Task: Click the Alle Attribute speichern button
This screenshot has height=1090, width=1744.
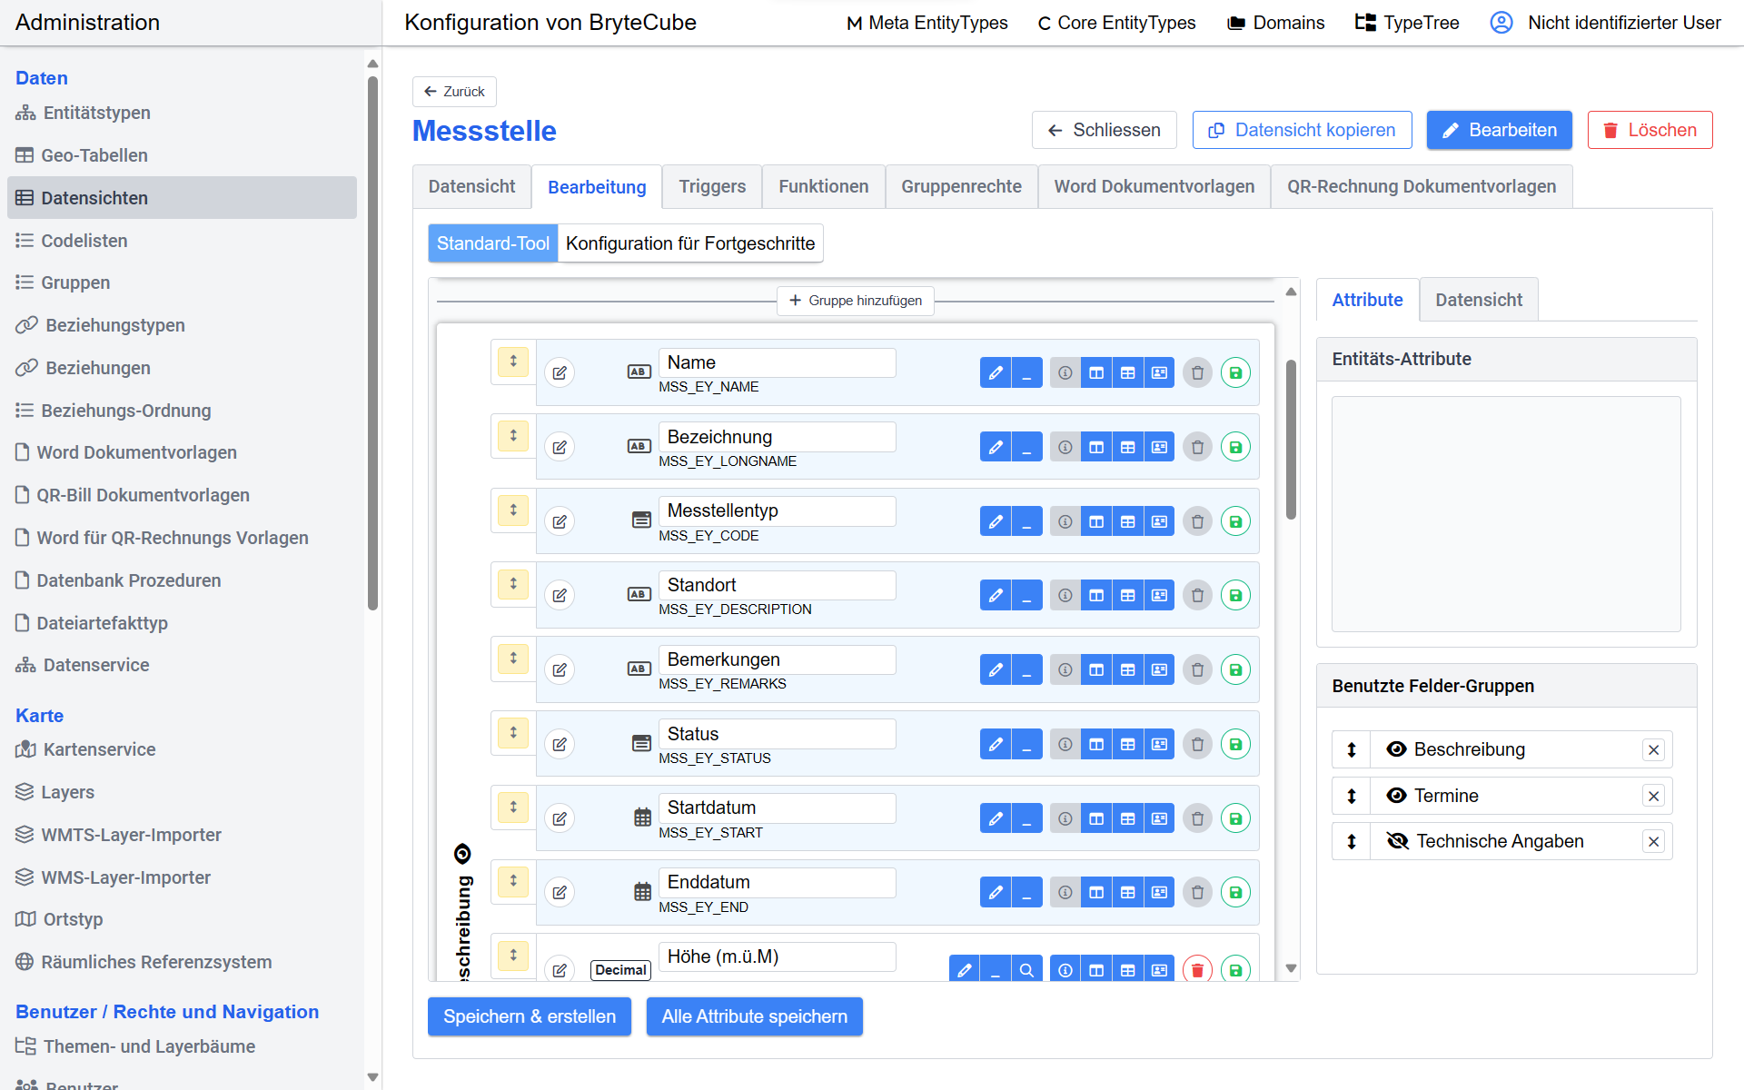Action: (754, 1016)
